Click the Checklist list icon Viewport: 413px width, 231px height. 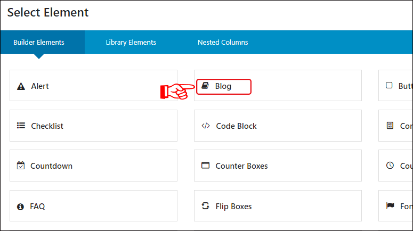pyautogui.click(x=21, y=126)
